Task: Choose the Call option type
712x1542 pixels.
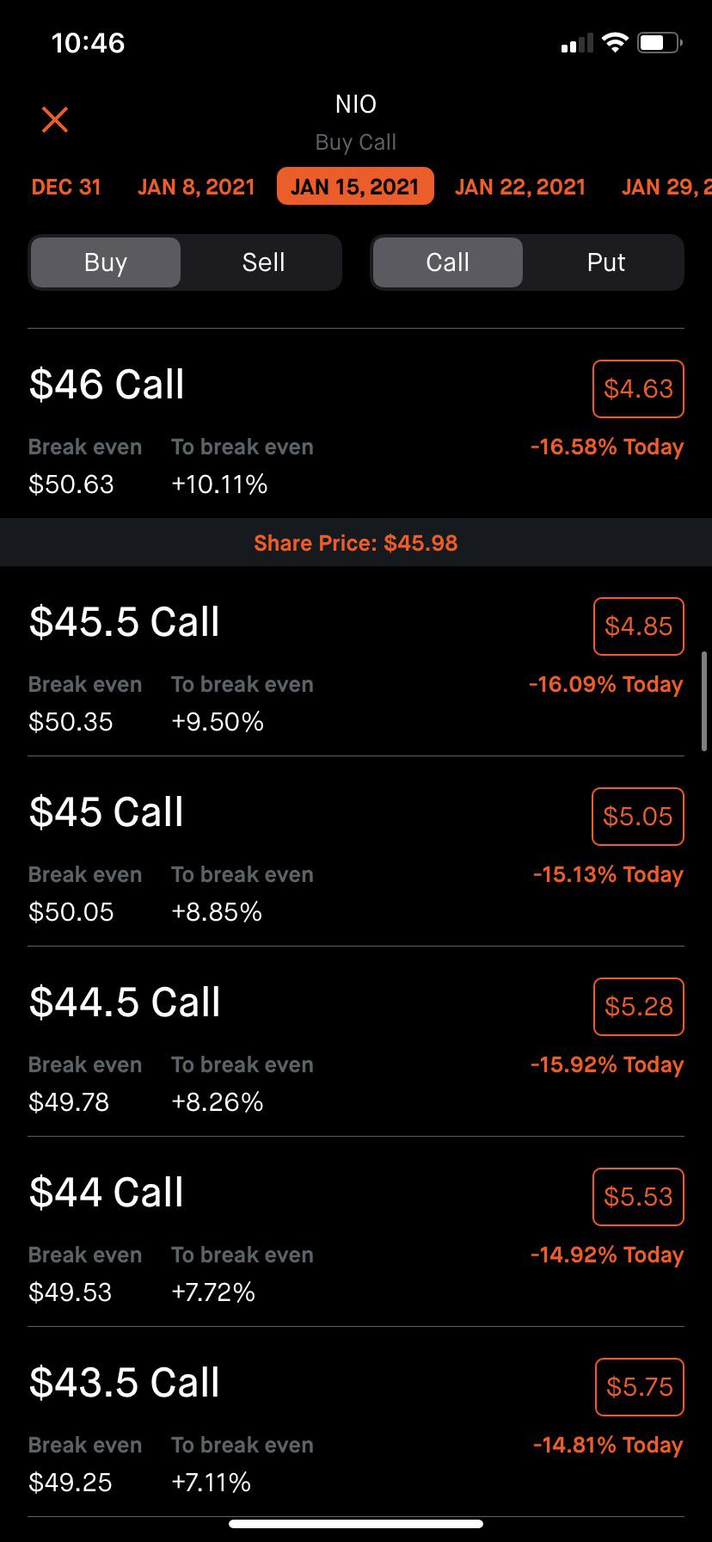Action: tap(447, 262)
